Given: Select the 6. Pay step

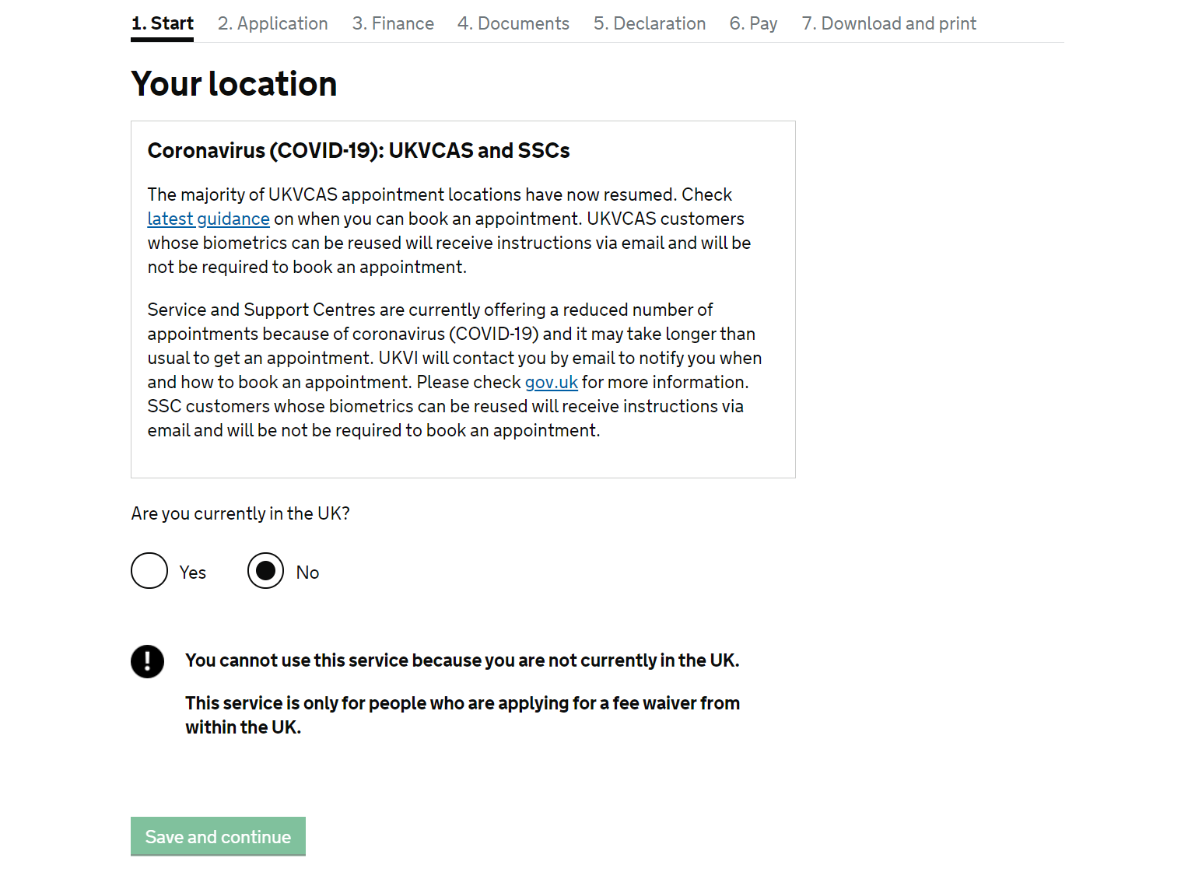Looking at the screenshot, I should [754, 23].
